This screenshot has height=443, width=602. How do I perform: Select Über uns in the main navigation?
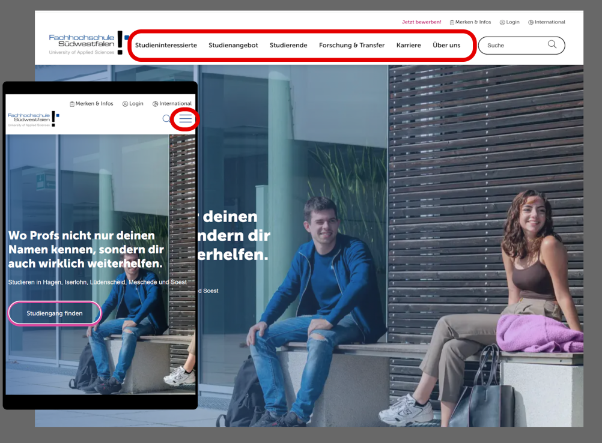(x=446, y=46)
